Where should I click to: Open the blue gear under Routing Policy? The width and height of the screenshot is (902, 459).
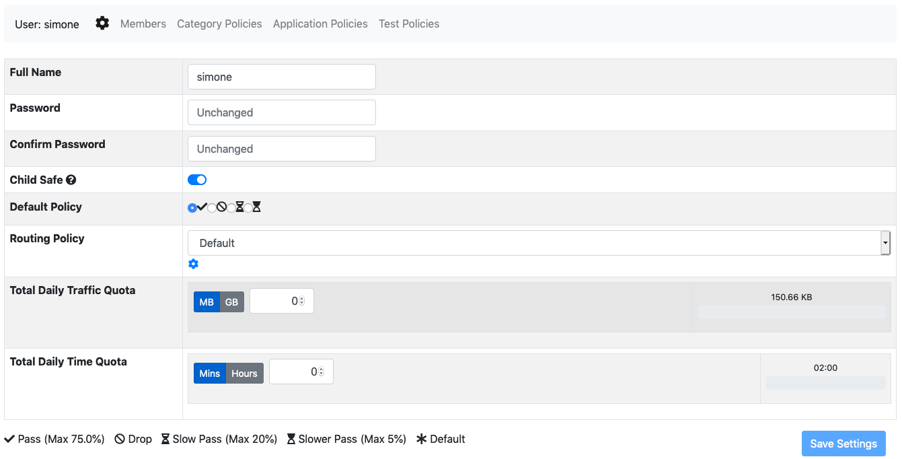194,264
